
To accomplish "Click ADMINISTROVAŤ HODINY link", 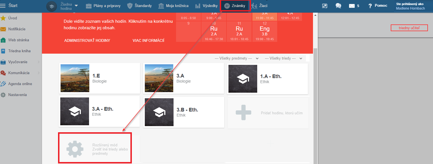I will point(87,40).
